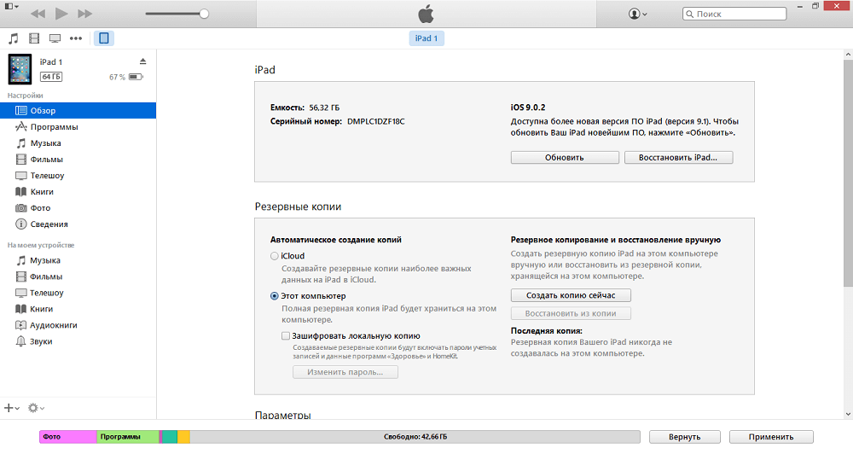
Task: Select the Этот компьютер radio button
Action: [274, 296]
